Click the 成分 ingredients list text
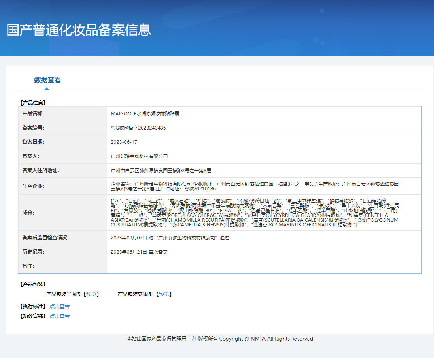 pyautogui.click(x=255, y=213)
